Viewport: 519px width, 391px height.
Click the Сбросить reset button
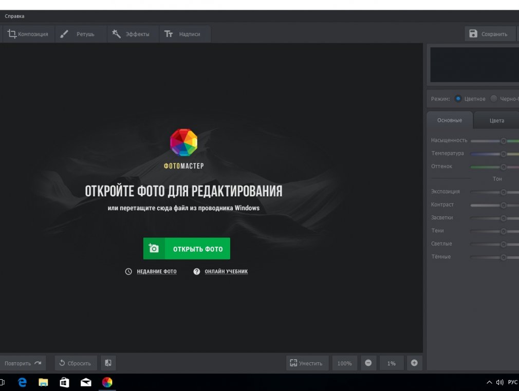click(76, 363)
